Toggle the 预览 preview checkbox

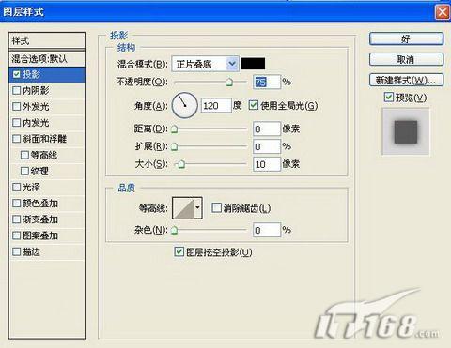(x=389, y=98)
